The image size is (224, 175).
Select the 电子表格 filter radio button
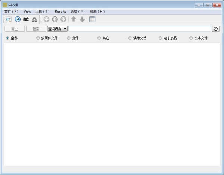click(160, 38)
